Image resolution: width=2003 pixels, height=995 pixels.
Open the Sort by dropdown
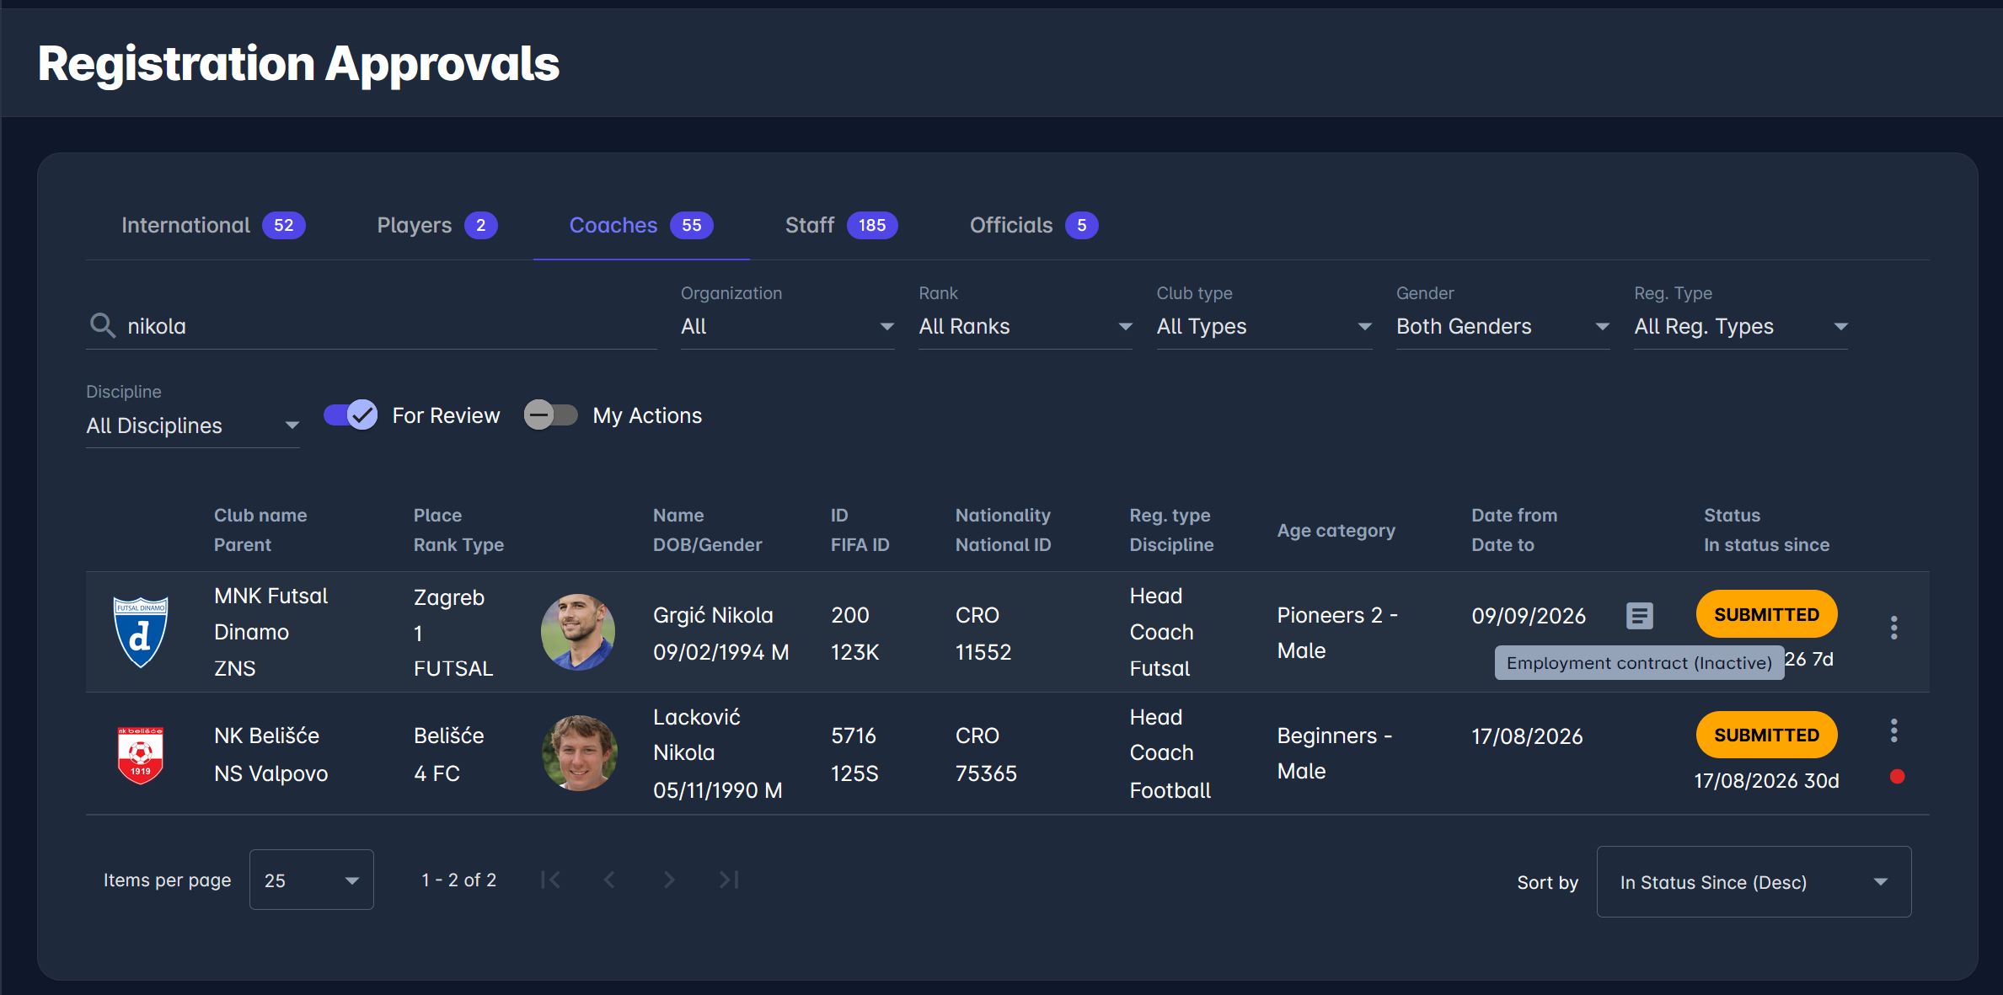1754,882
